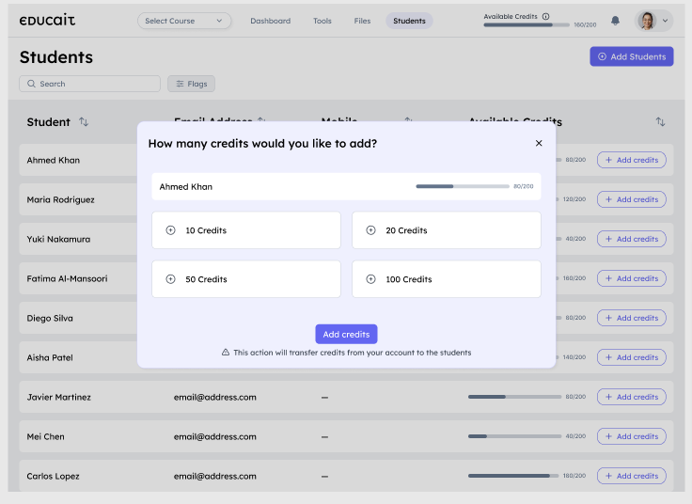Click the student search field
This screenshot has height=504, width=692.
pyautogui.click(x=90, y=84)
